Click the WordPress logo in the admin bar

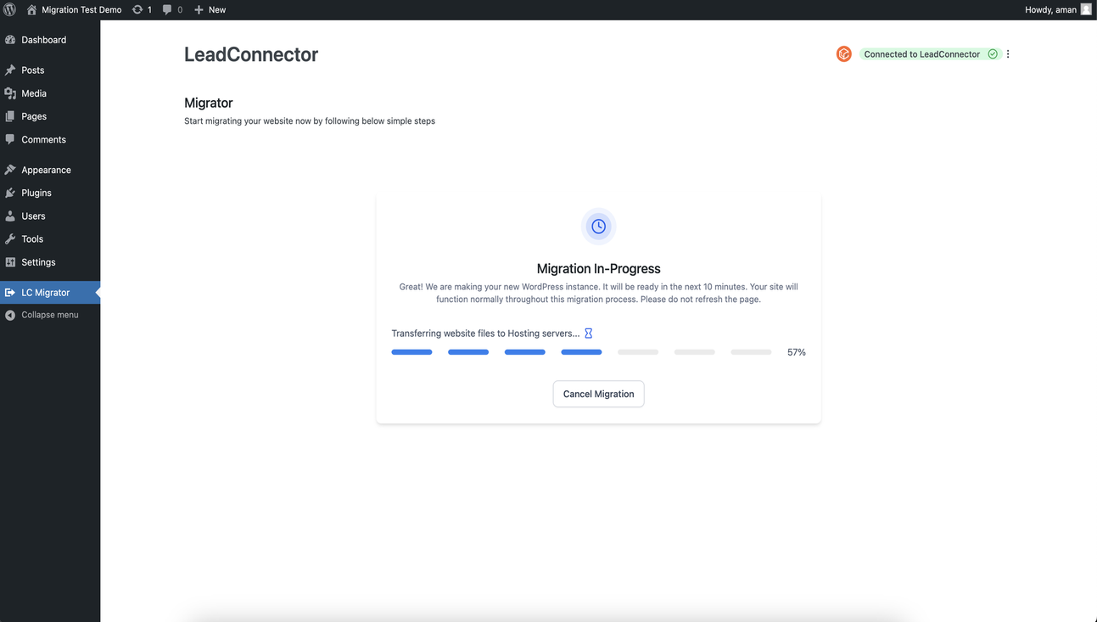tap(9, 9)
